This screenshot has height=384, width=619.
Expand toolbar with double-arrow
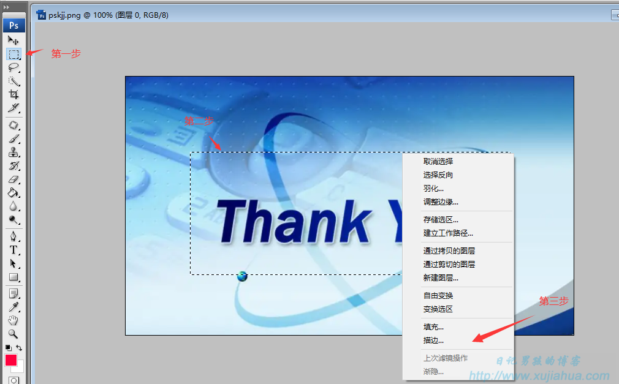6,7
